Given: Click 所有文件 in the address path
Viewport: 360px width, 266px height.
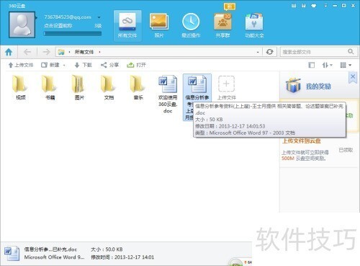Looking at the screenshot, I should click(84, 52).
